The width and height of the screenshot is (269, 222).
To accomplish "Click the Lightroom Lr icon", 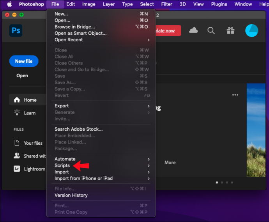I will (x=17, y=169).
